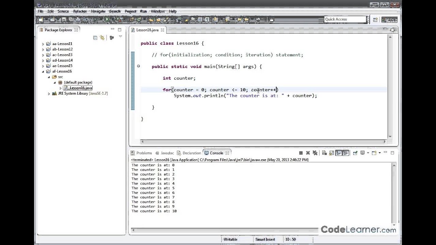Toggle Scroll Lock in the Console toolbar
The height and width of the screenshot is (245, 436).
[331, 153]
